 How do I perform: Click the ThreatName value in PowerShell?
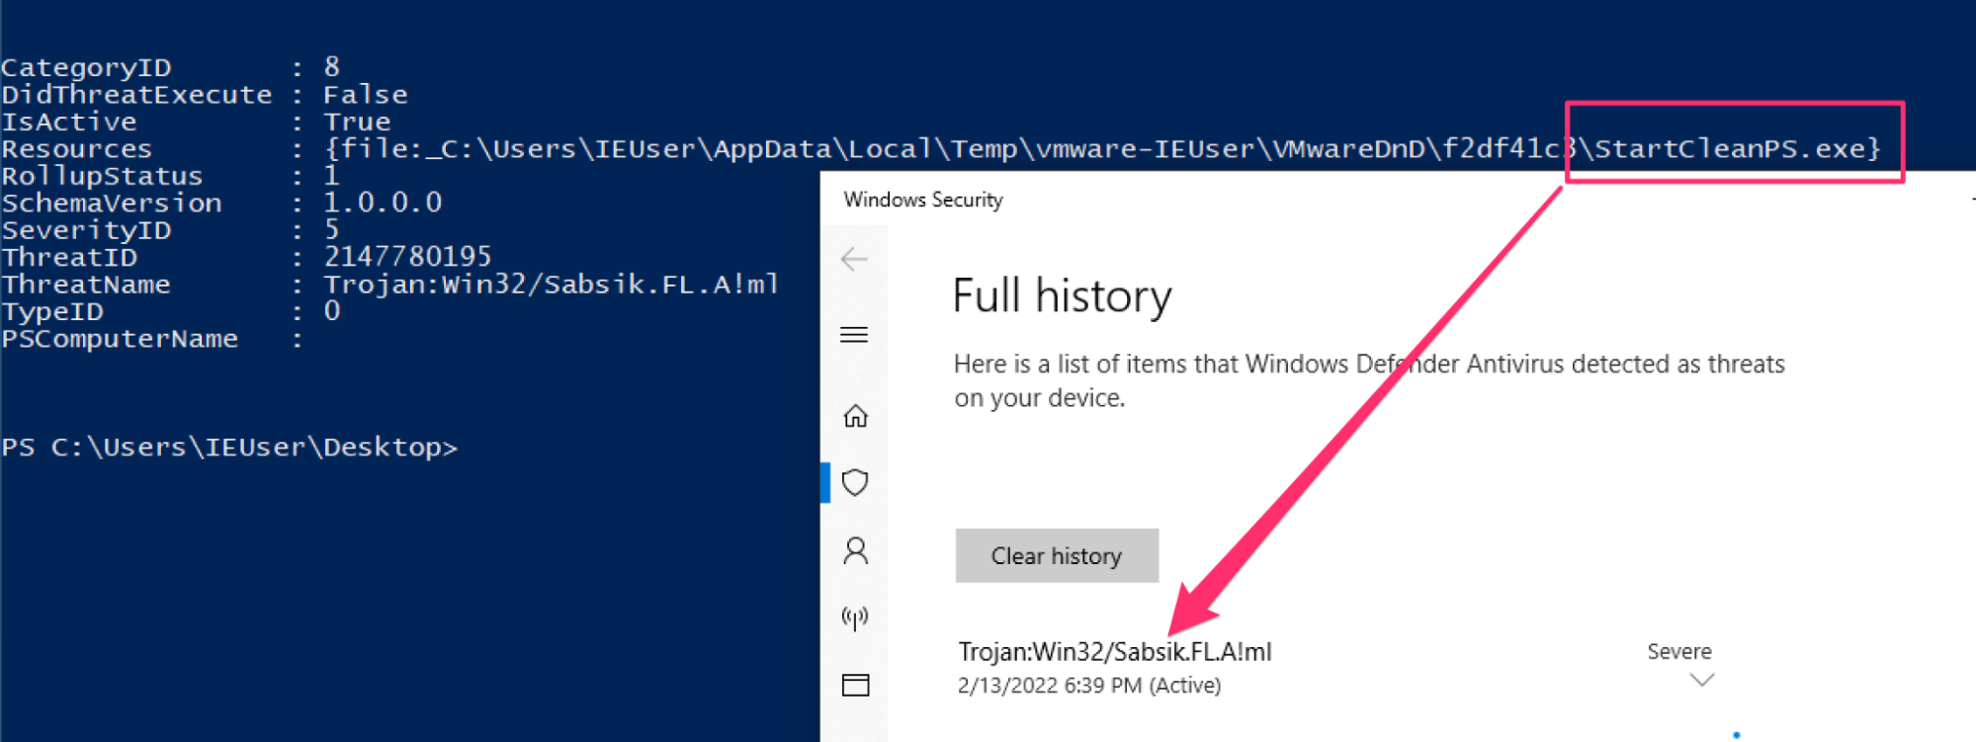(x=552, y=285)
